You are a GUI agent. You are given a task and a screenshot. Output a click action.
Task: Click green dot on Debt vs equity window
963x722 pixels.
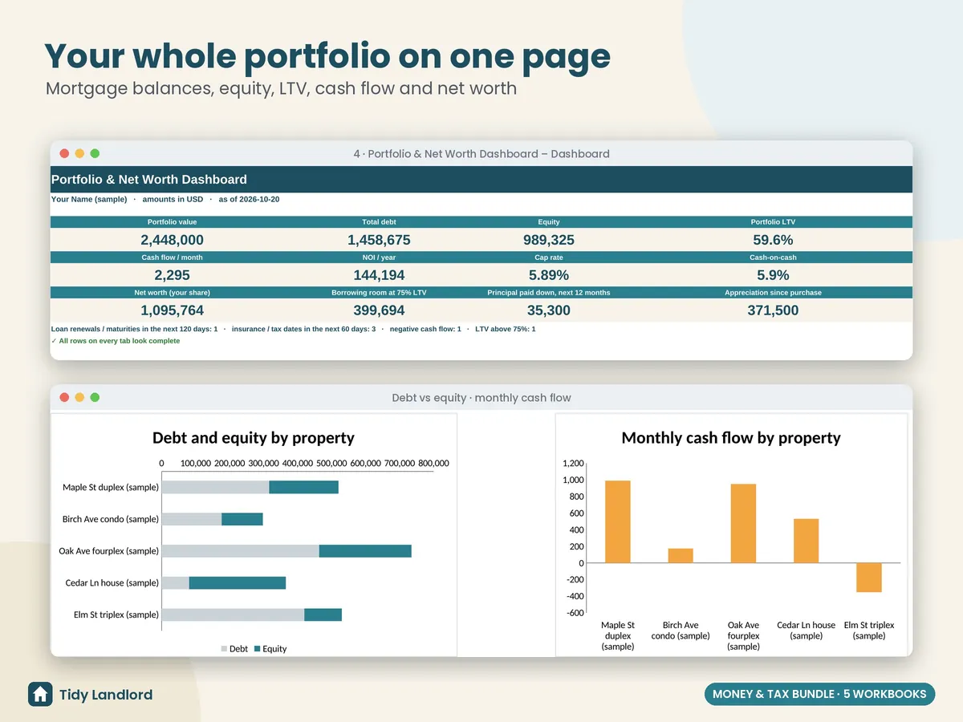pos(95,397)
